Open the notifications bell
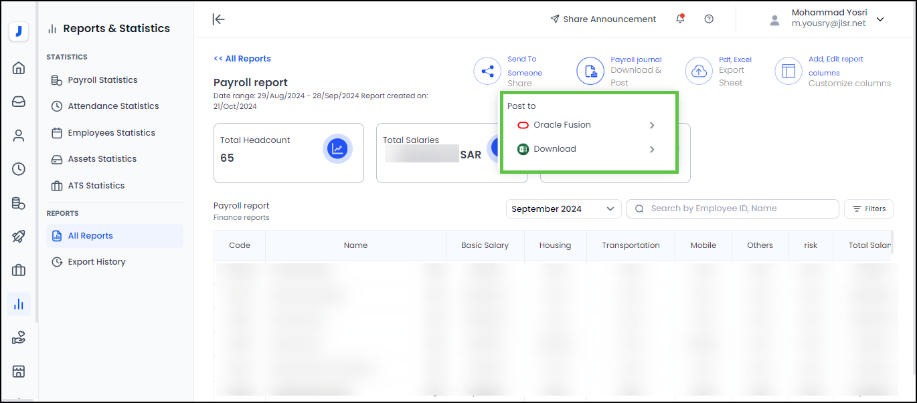The width and height of the screenshot is (917, 403). point(680,19)
